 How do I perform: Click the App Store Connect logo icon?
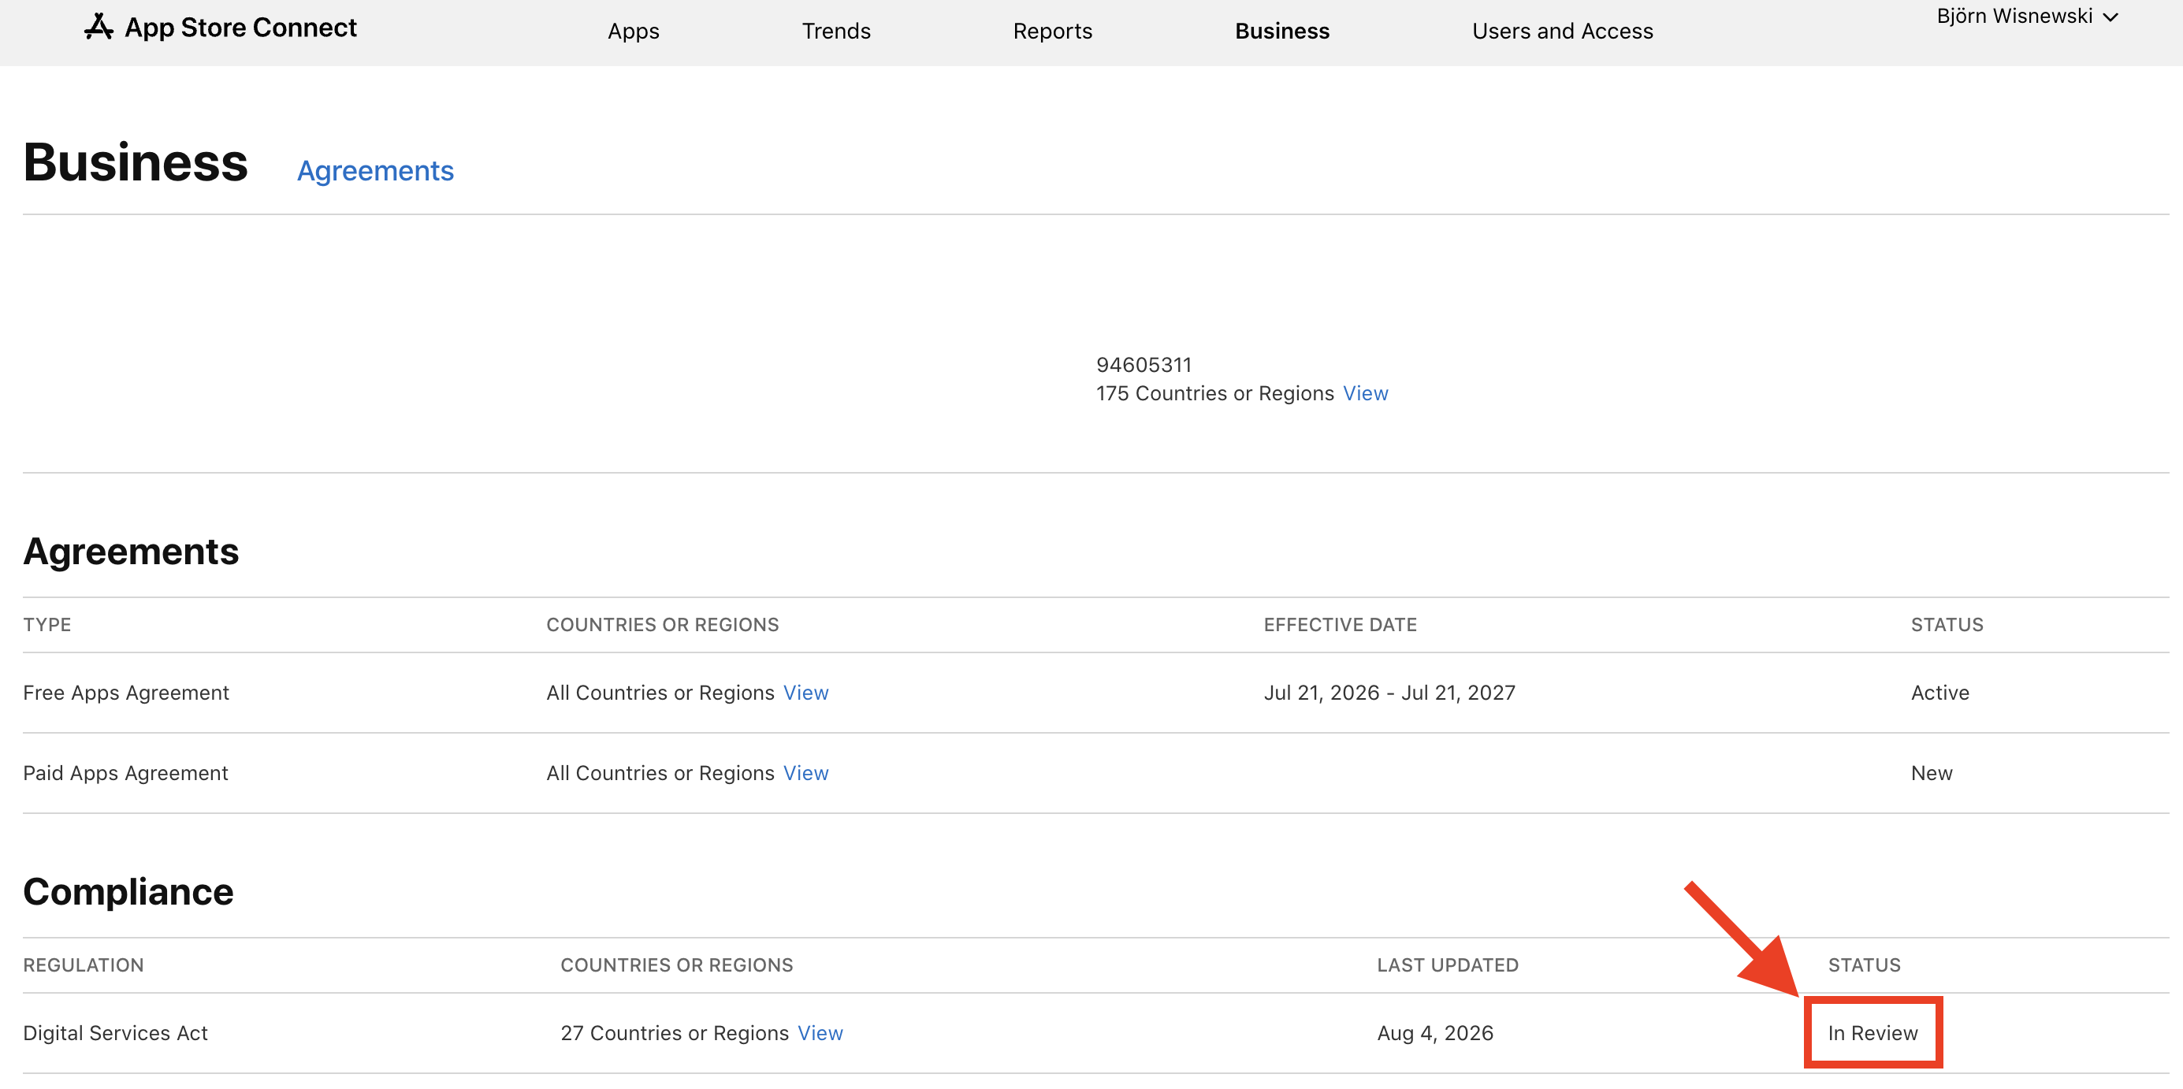(99, 27)
